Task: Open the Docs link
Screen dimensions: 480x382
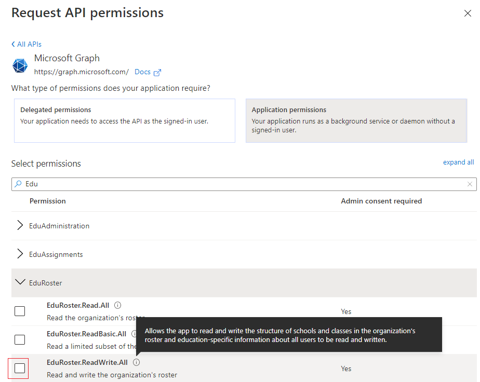Action: 142,72
